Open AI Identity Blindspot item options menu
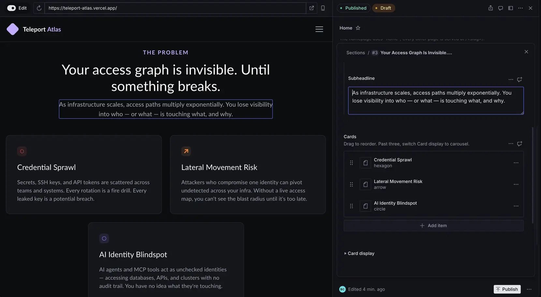Viewport: 541px width, 297px height. [516, 206]
